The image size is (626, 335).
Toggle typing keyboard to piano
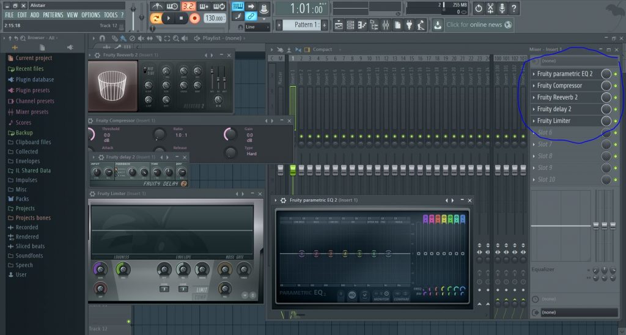[x=238, y=6]
